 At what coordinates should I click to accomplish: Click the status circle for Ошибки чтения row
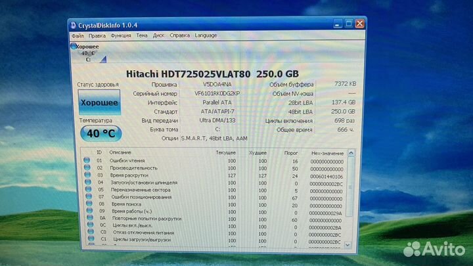click(x=87, y=160)
